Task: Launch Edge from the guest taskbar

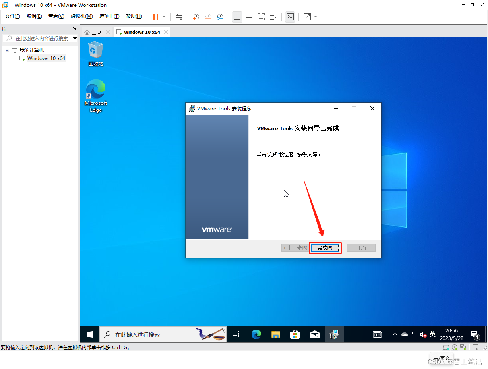Action: point(256,334)
